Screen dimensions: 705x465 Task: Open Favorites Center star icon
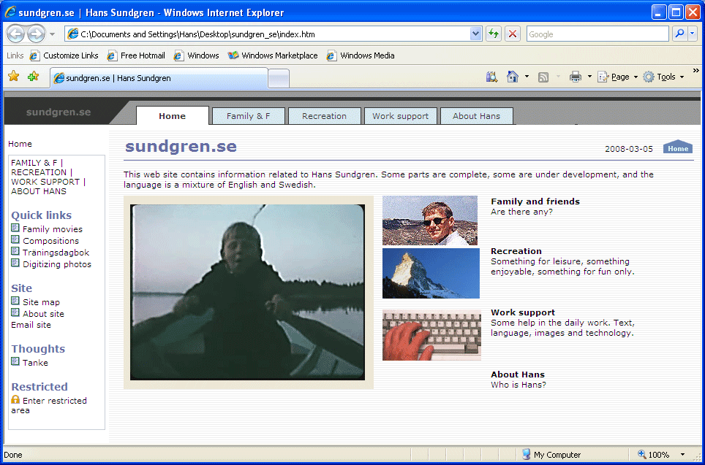[x=14, y=77]
